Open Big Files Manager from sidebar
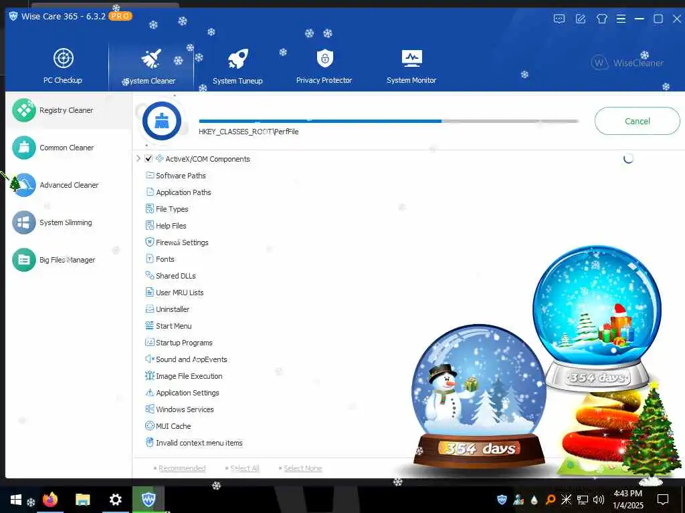The height and width of the screenshot is (513, 685). click(68, 260)
